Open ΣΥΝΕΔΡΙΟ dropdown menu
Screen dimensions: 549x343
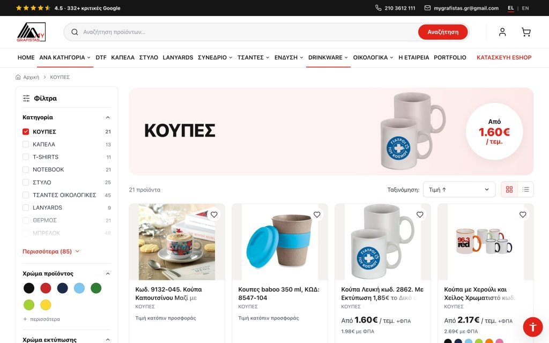click(215, 57)
